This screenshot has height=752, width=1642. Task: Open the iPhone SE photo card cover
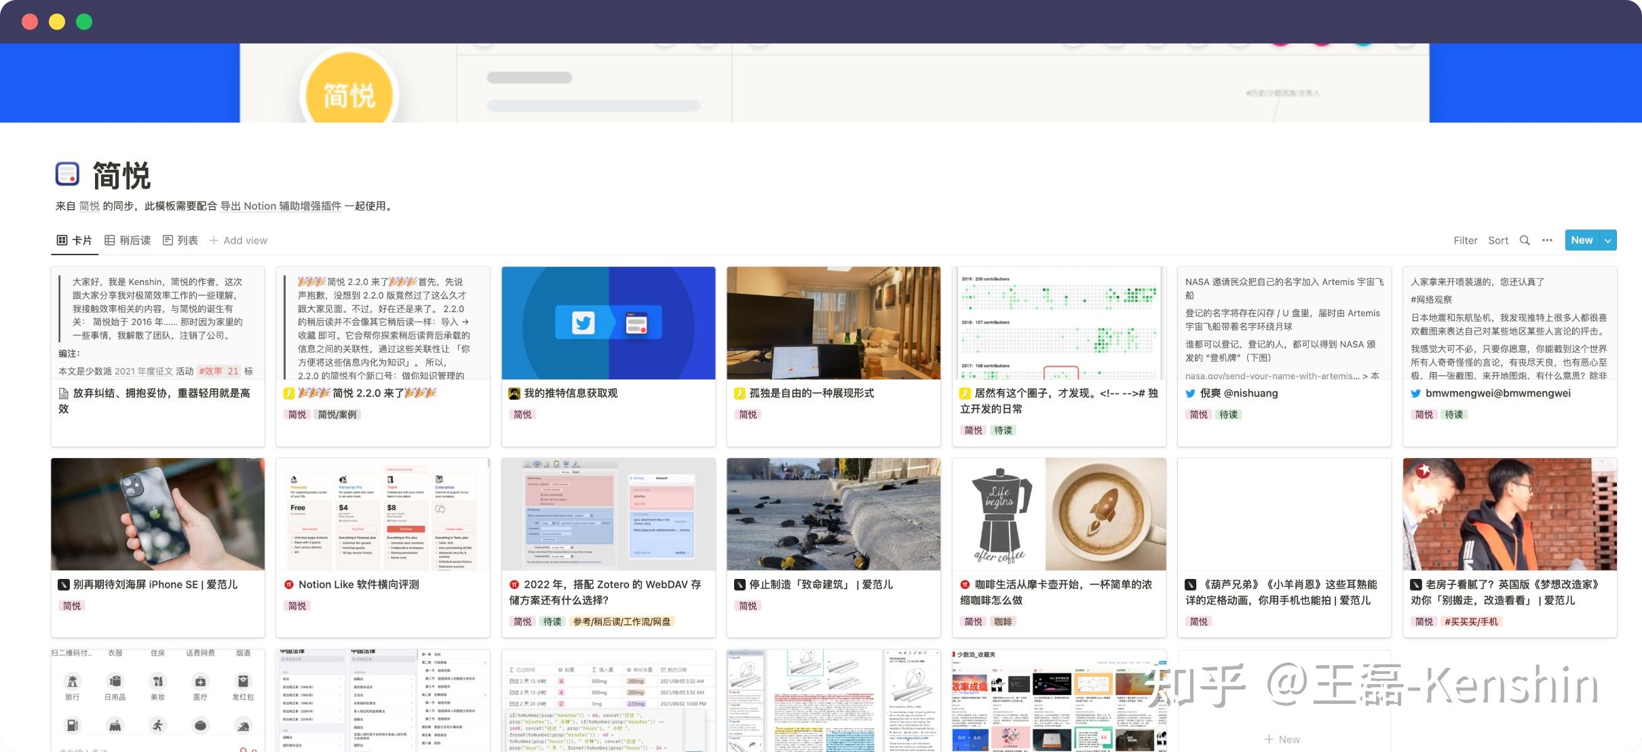point(157,514)
